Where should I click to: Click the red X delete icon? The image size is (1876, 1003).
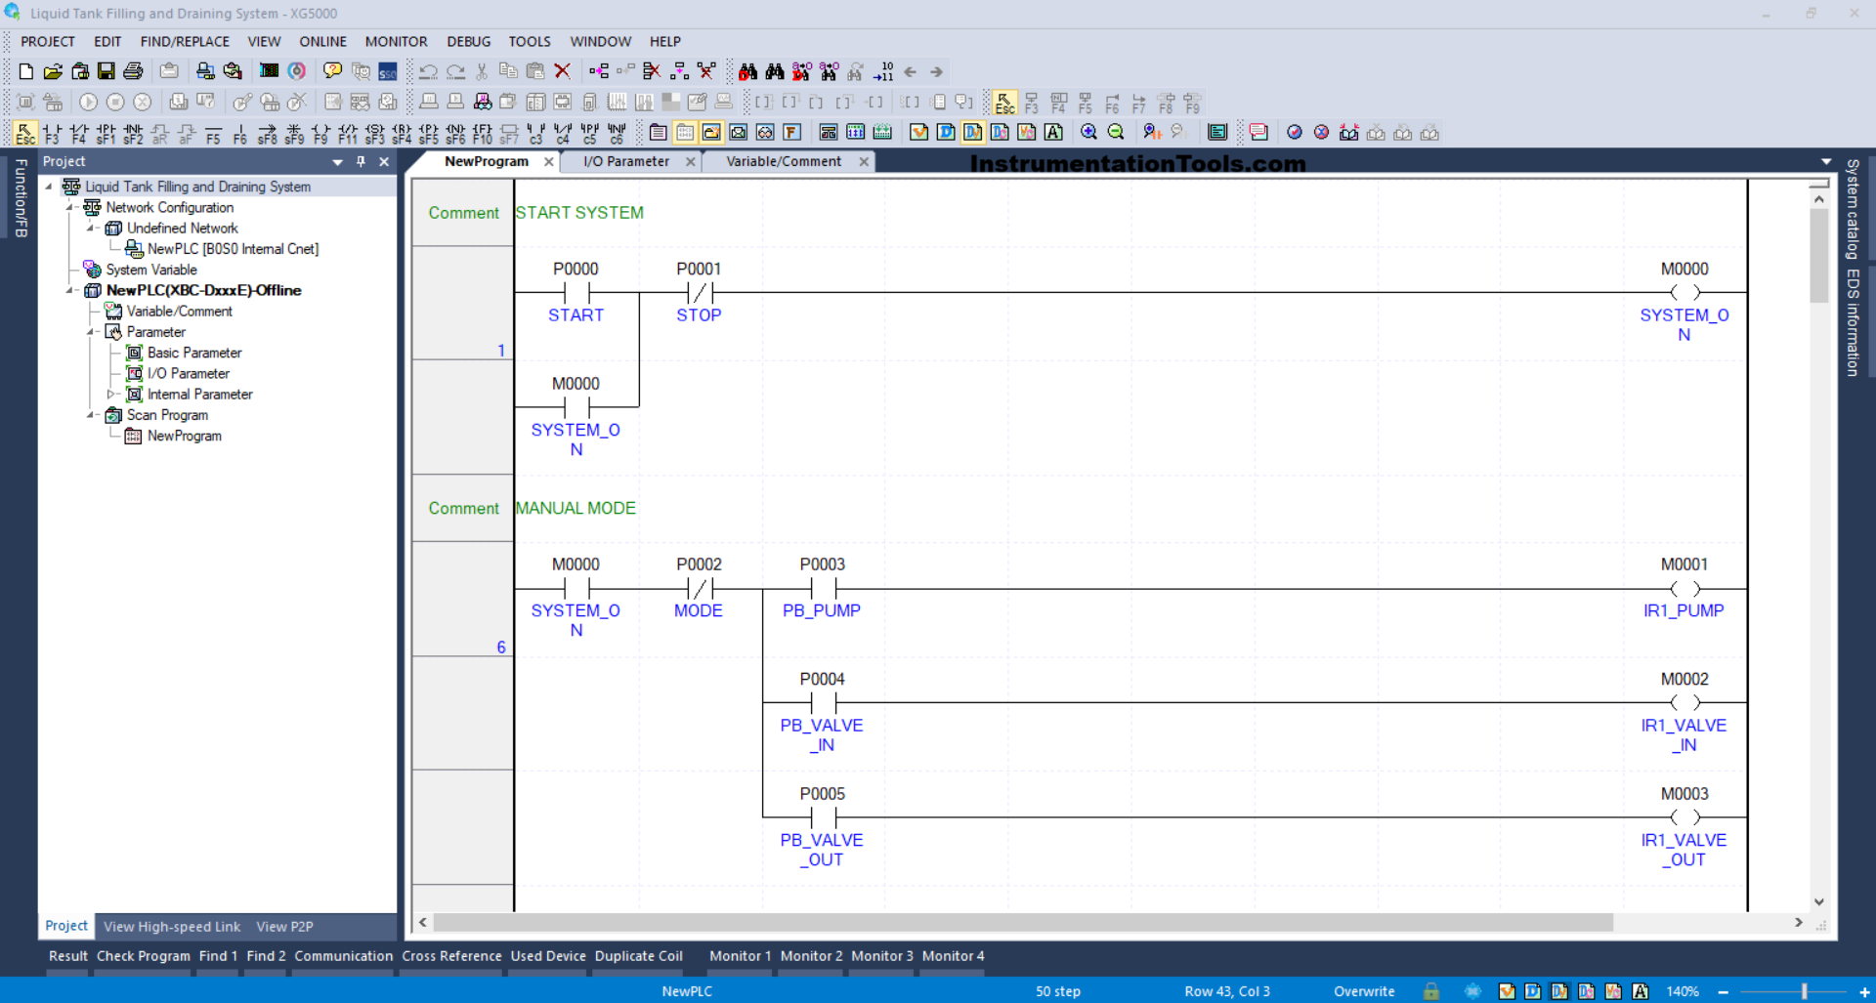[562, 71]
